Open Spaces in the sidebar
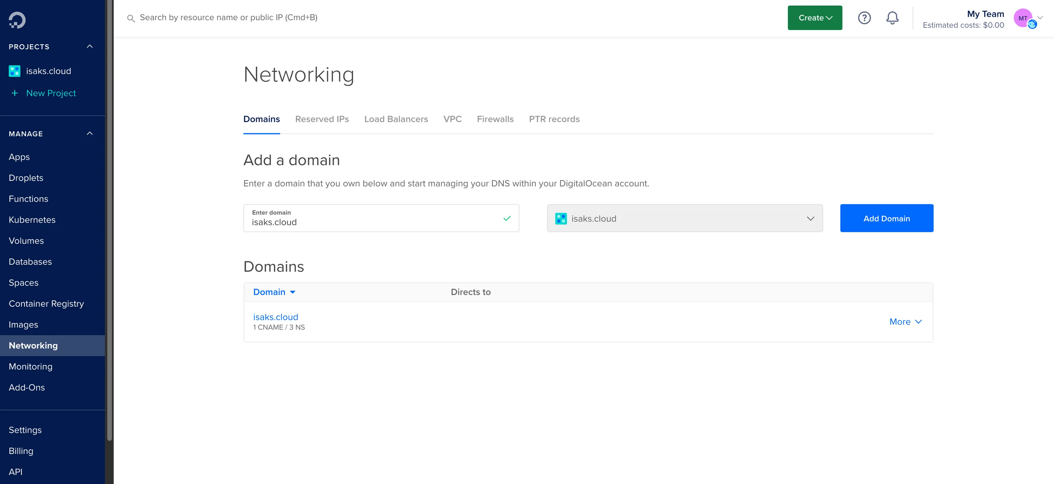 [x=23, y=283]
